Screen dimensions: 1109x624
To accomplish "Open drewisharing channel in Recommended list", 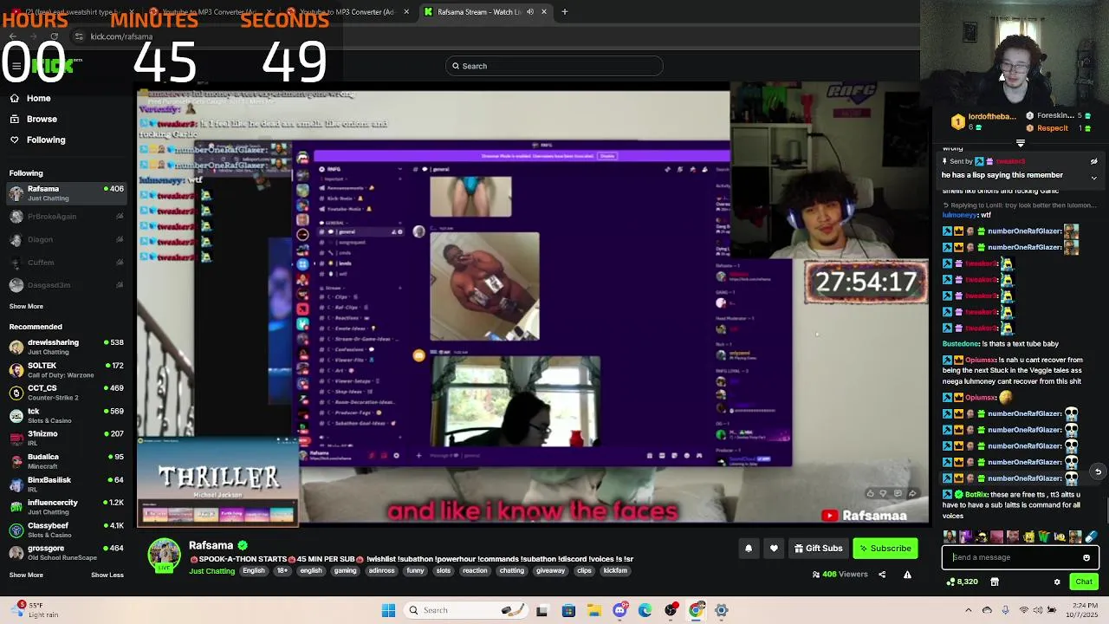I will point(66,347).
